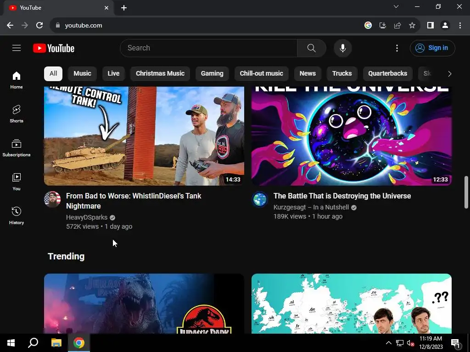Open 'From Bad to Worse' video title
This screenshot has width=470, height=352.
(x=134, y=201)
